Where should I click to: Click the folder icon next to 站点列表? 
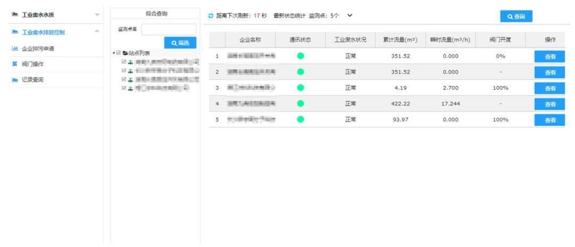[125, 53]
